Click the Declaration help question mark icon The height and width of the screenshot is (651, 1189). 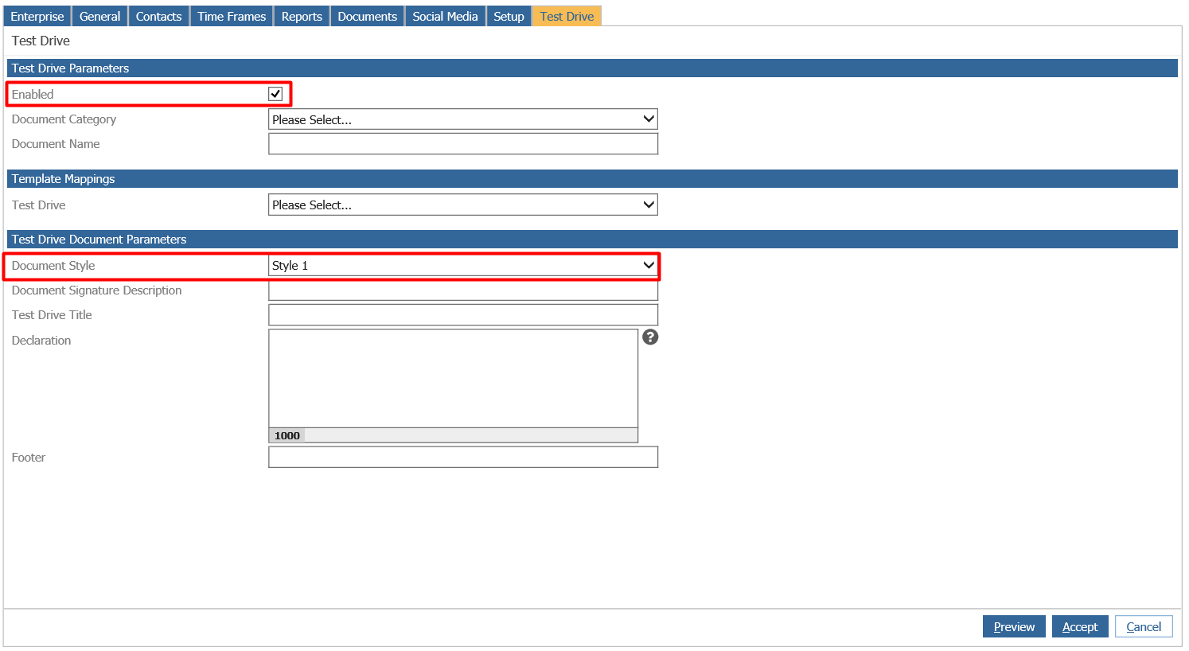click(x=650, y=337)
